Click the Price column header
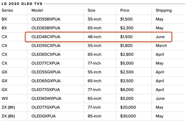This screenshot has width=187, height=121. [x=125, y=10]
